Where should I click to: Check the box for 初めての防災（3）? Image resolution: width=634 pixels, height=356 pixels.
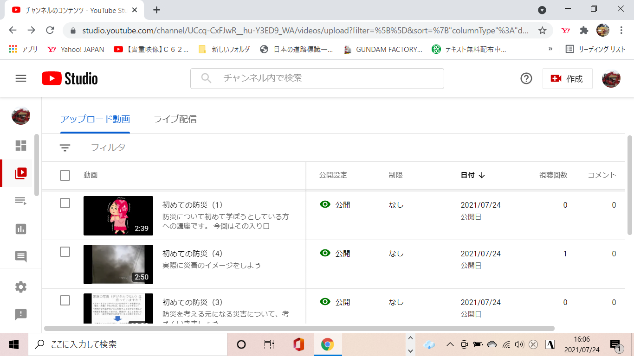(65, 300)
